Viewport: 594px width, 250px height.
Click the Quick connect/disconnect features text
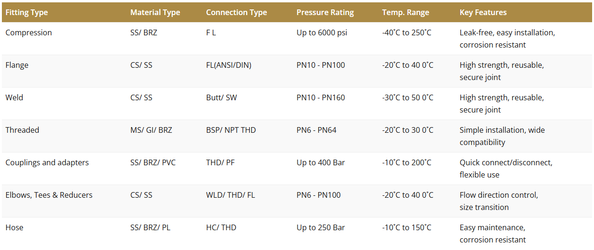coord(506,162)
